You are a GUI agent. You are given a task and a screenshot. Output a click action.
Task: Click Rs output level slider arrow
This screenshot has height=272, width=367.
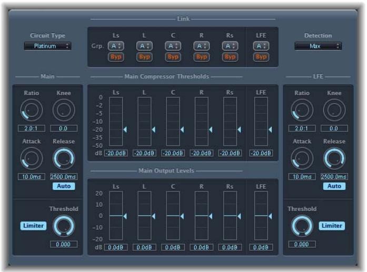(x=239, y=216)
